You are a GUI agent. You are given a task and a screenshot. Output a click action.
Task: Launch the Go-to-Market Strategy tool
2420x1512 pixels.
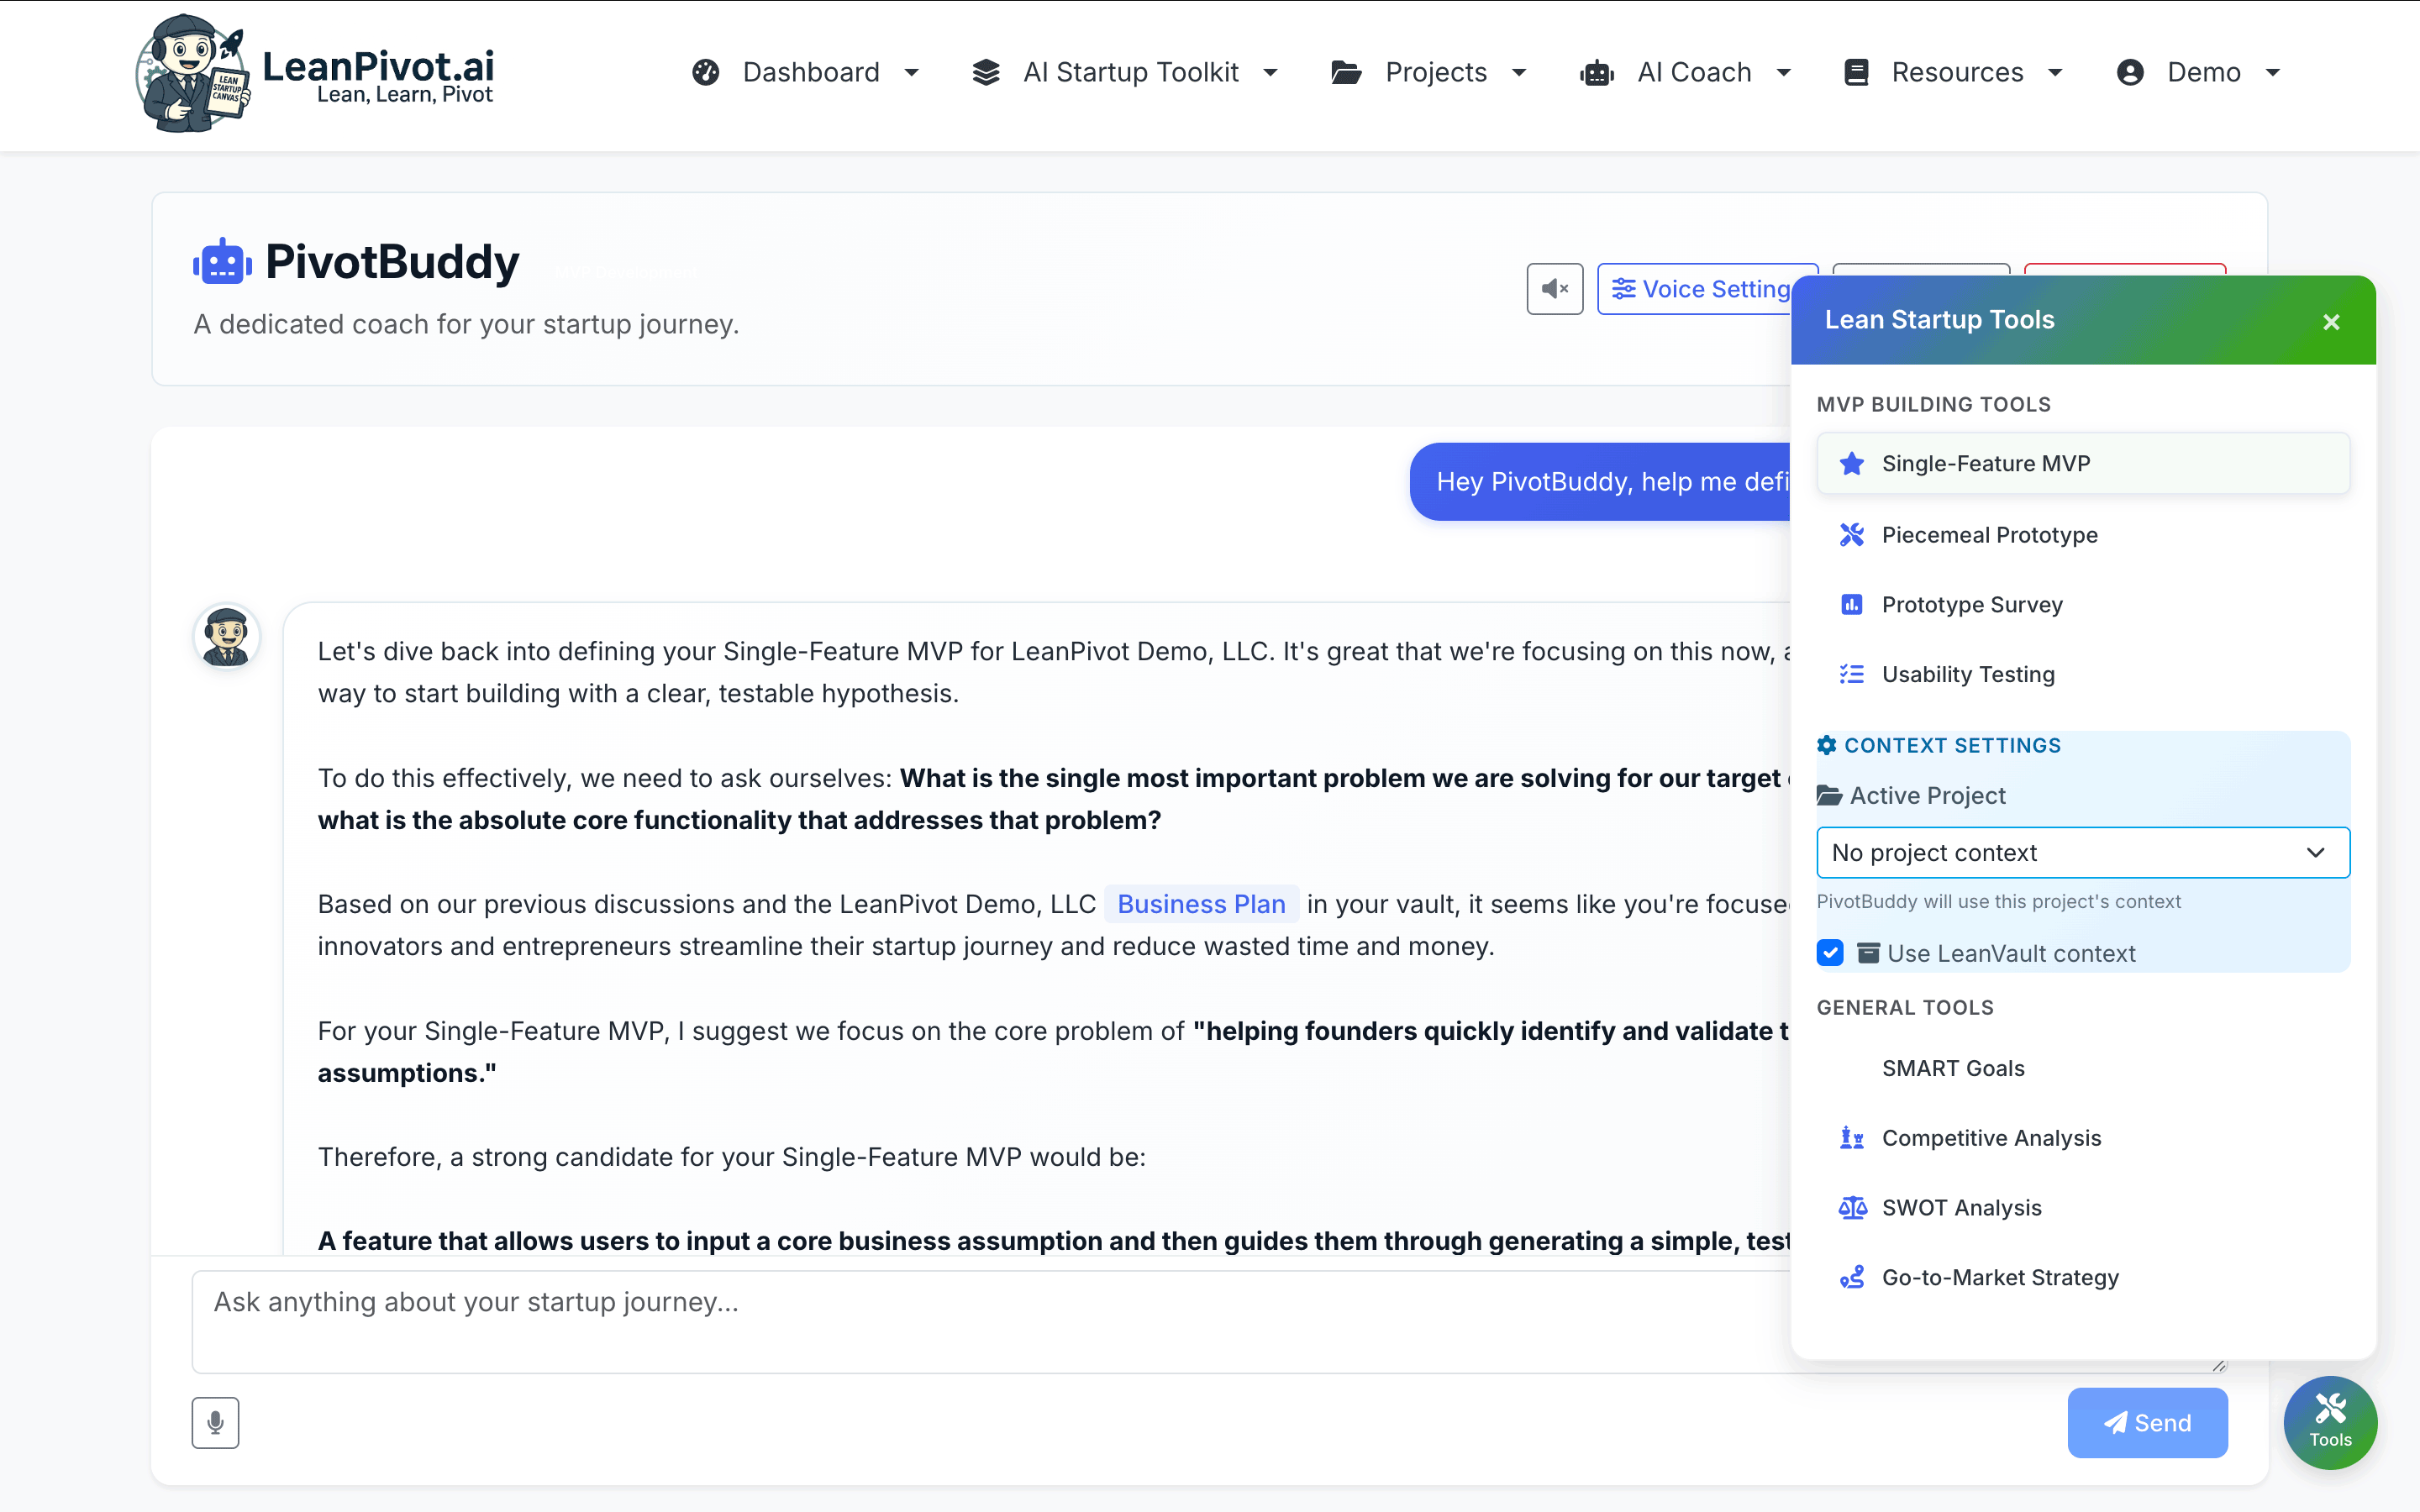(2000, 1277)
